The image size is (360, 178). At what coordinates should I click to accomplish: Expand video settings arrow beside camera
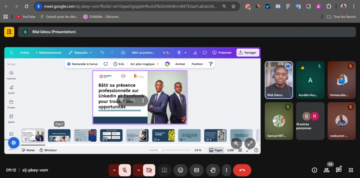click(138, 170)
